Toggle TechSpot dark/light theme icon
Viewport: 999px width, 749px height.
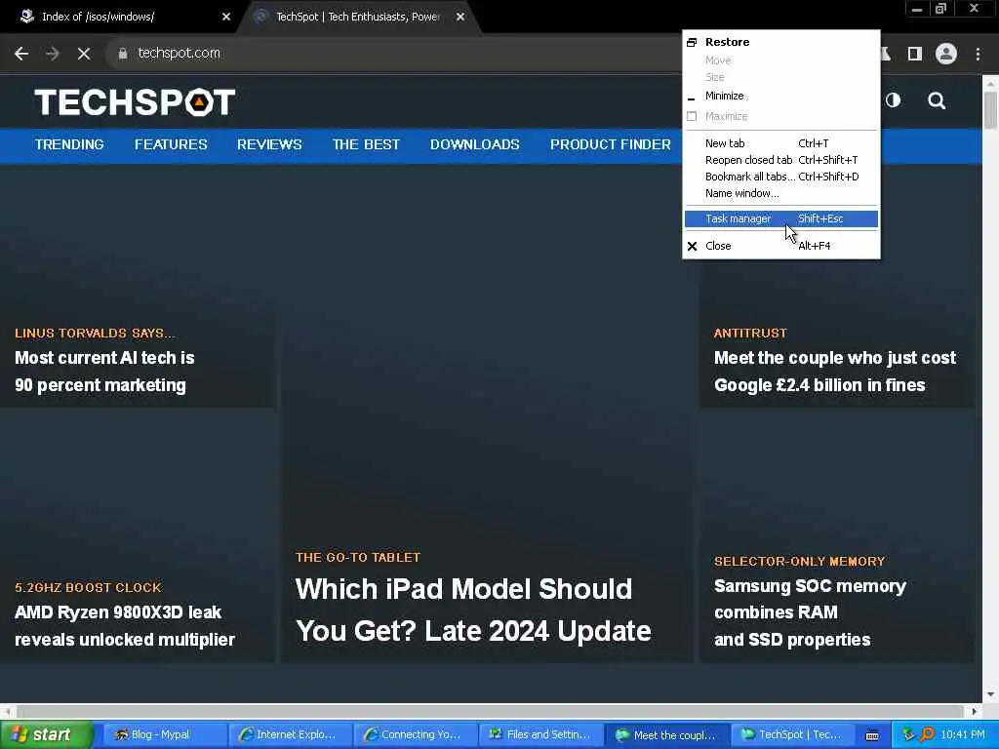893,100
